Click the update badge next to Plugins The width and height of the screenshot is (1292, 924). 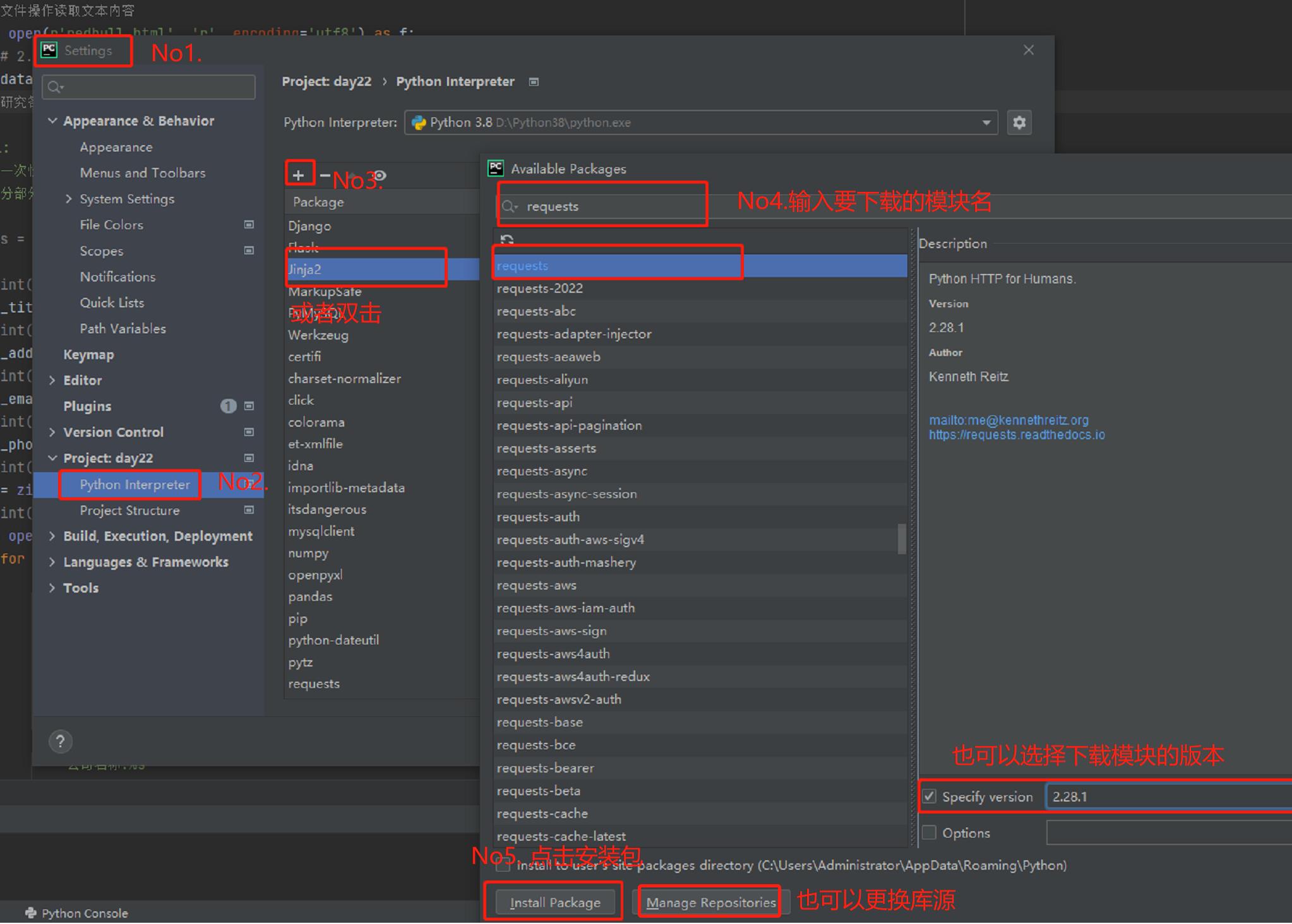click(228, 406)
